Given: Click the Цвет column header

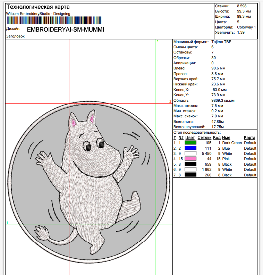Looking at the screenshot, I should (190, 138).
